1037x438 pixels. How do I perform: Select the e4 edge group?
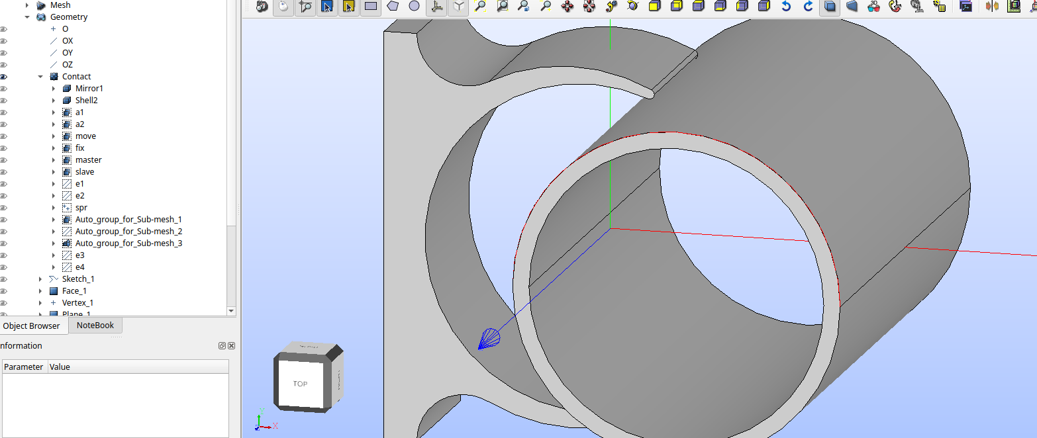[x=79, y=267]
